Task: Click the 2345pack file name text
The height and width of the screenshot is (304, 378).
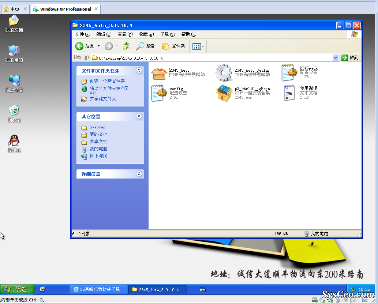Action: (308, 68)
